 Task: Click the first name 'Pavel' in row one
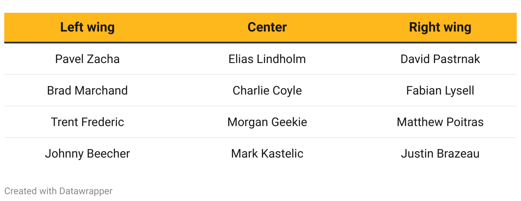(68, 59)
